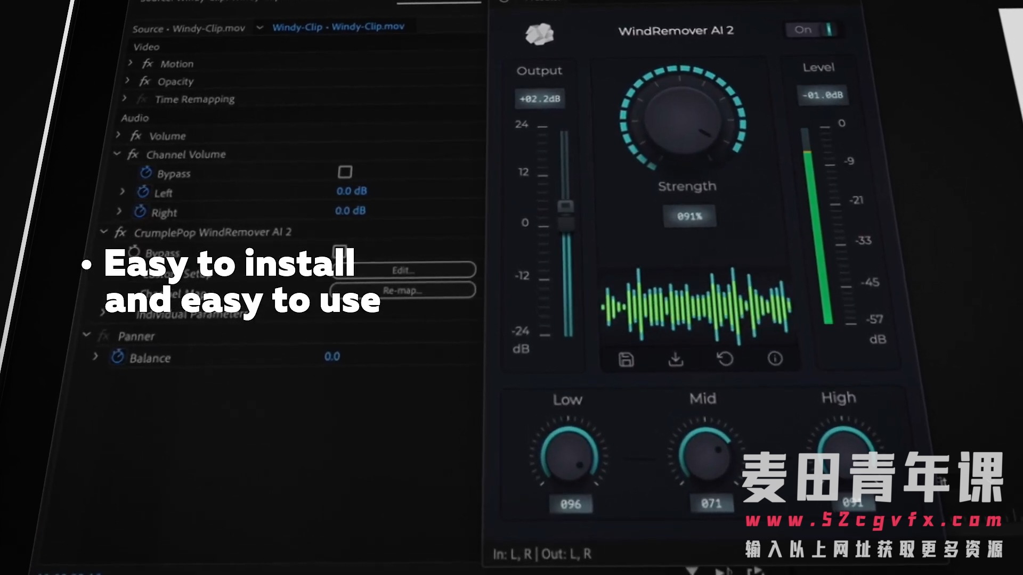Select the Source Windy-Clip.mov tab

(x=189, y=29)
